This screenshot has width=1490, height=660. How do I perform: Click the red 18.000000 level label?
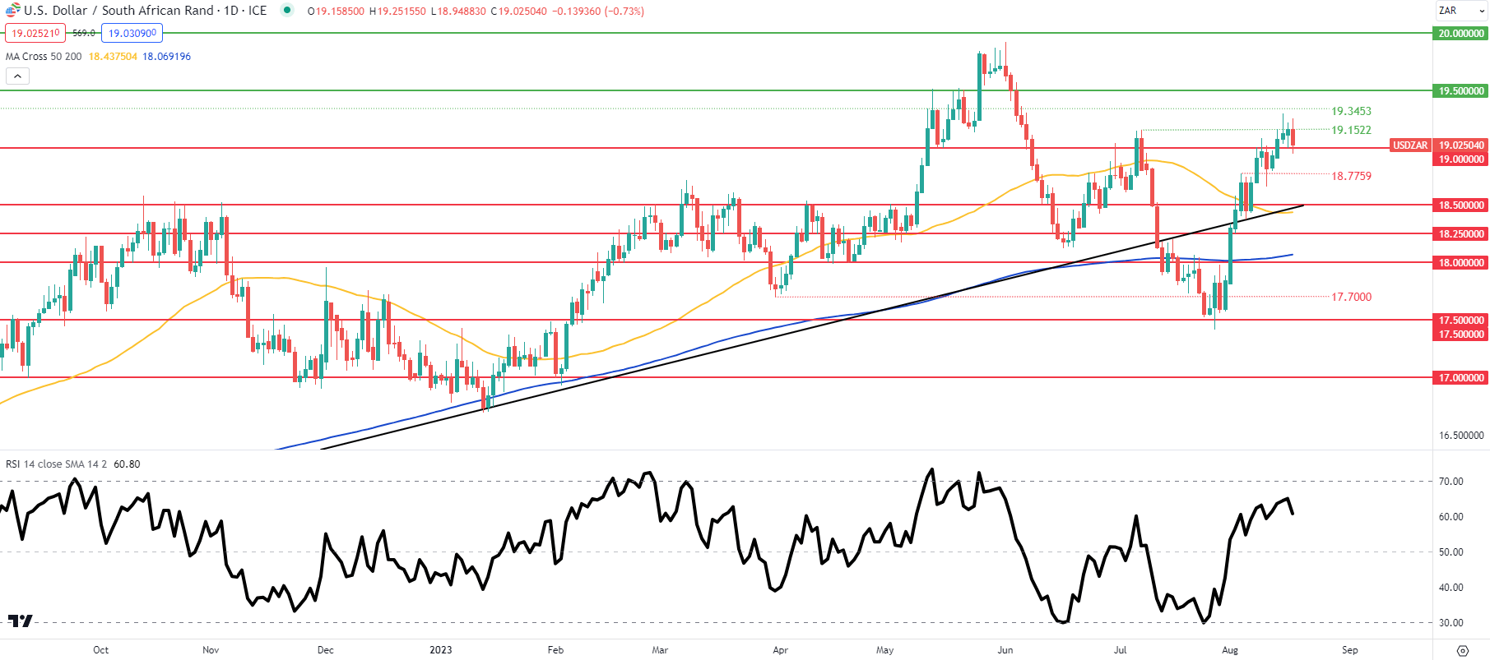click(1460, 263)
